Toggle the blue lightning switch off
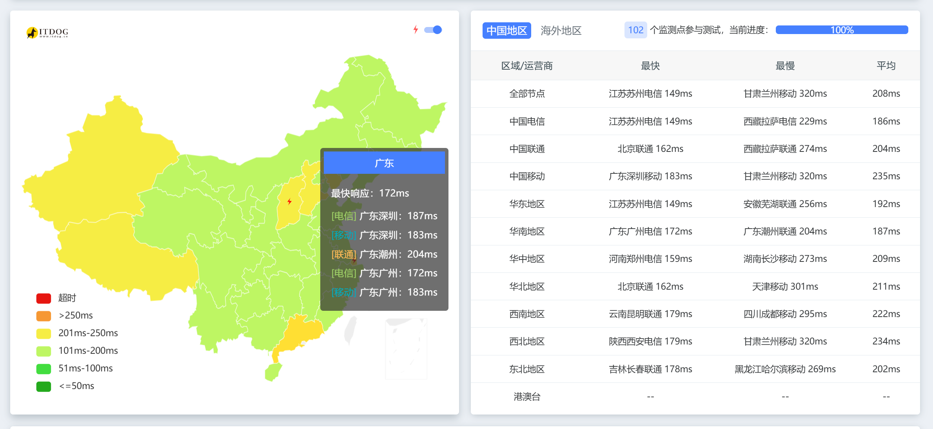 click(433, 30)
